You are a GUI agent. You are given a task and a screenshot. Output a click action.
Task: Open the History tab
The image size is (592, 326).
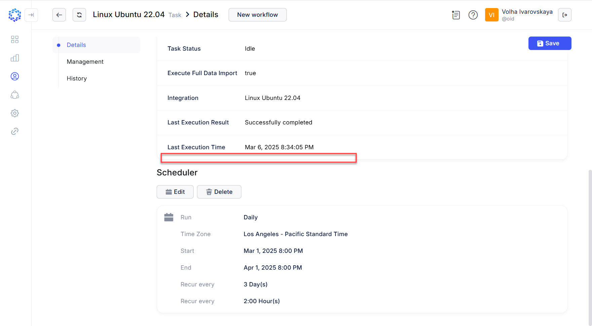pos(76,78)
